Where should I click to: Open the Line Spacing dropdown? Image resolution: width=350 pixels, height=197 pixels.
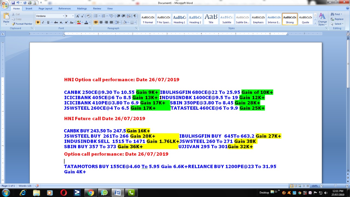click(x=118, y=22)
